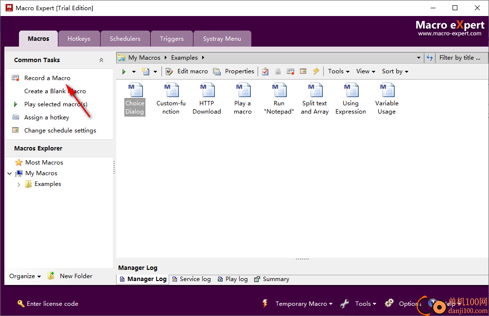Click the scheduler calendar icon in the toolbar
Image resolution: width=489 pixels, height=316 pixels.
click(x=303, y=71)
